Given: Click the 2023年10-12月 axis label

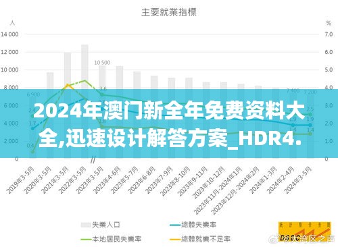Looking at the screenshot, I should [x=209, y=182].
